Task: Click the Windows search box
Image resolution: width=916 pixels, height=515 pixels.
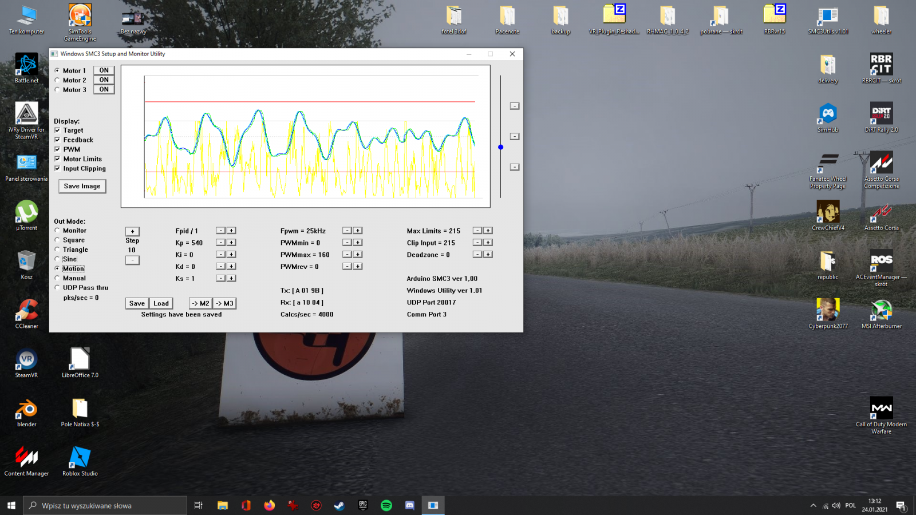Action: click(106, 505)
